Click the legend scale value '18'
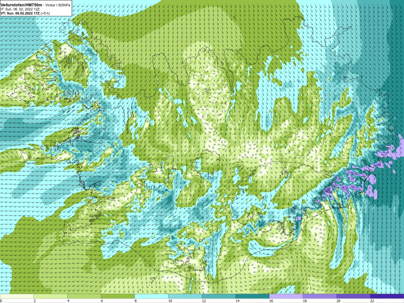Viewport: 404px width, 303px height. tap(305, 301)
